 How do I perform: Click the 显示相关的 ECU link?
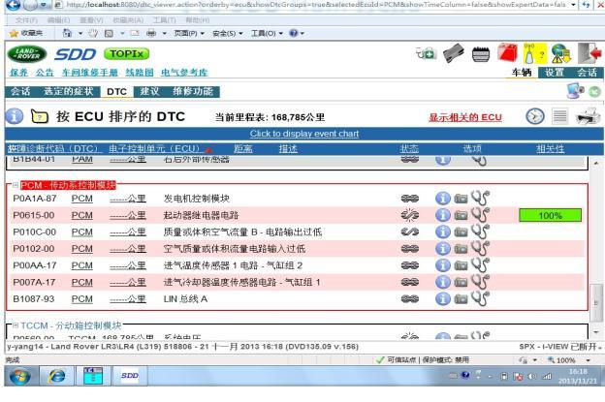click(x=465, y=117)
